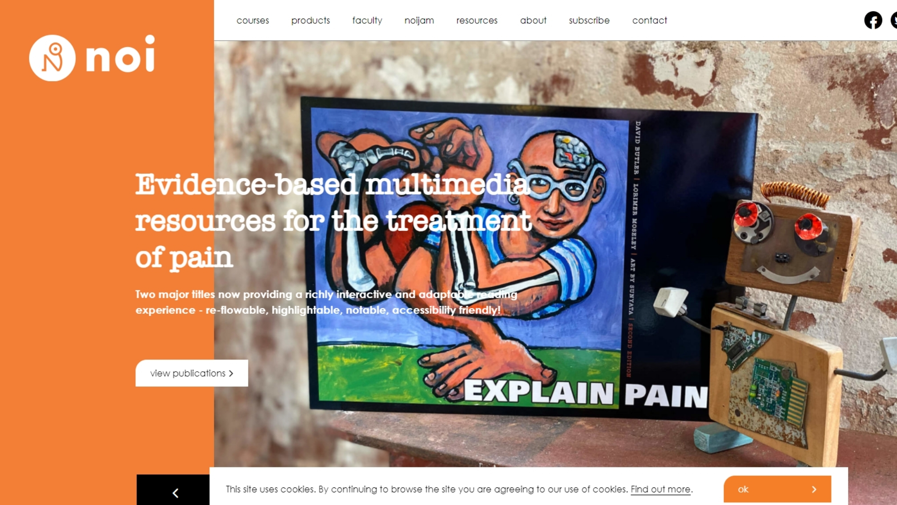
Task: Click the arrow in ok button
Action: pyautogui.click(x=814, y=489)
